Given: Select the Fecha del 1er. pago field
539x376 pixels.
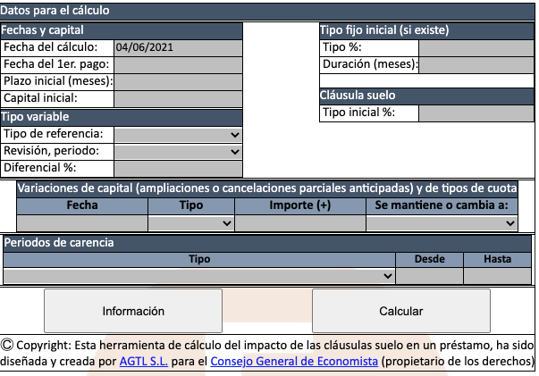Looking at the screenshot, I should [x=178, y=64].
